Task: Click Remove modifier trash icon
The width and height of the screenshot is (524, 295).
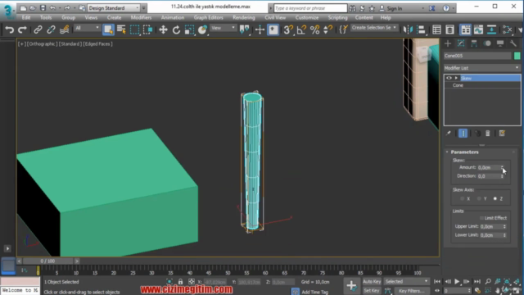Action: coord(488,134)
